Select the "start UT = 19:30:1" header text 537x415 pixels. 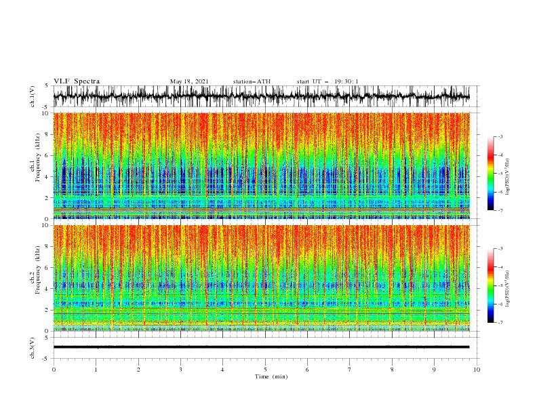click(x=327, y=81)
